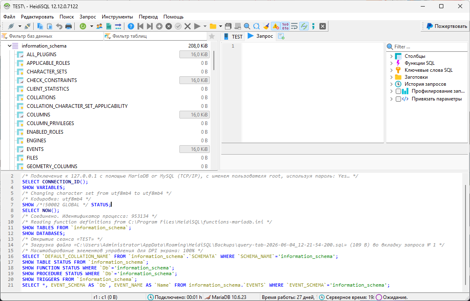Click the Undo arrow icon
The image size is (470, 301).
59,26
